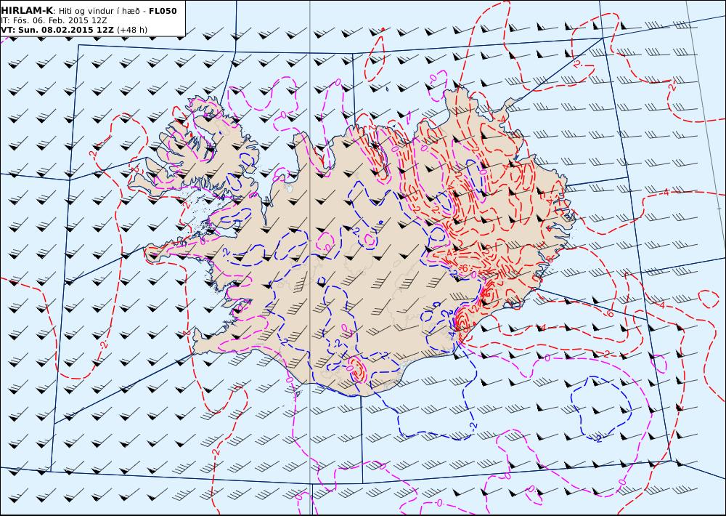Click the FL050 flight level label

(163, 11)
